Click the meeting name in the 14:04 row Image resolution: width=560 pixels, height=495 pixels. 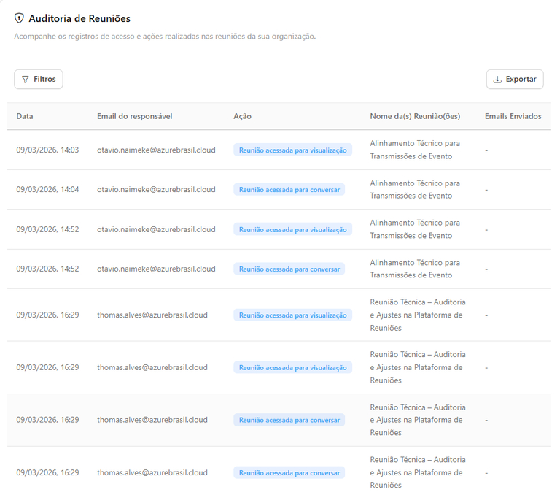point(415,190)
